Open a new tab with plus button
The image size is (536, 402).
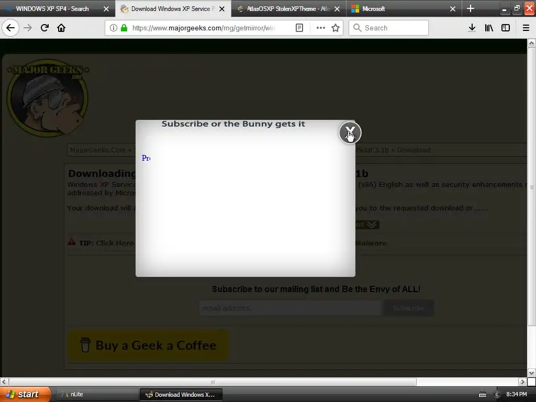[471, 8]
